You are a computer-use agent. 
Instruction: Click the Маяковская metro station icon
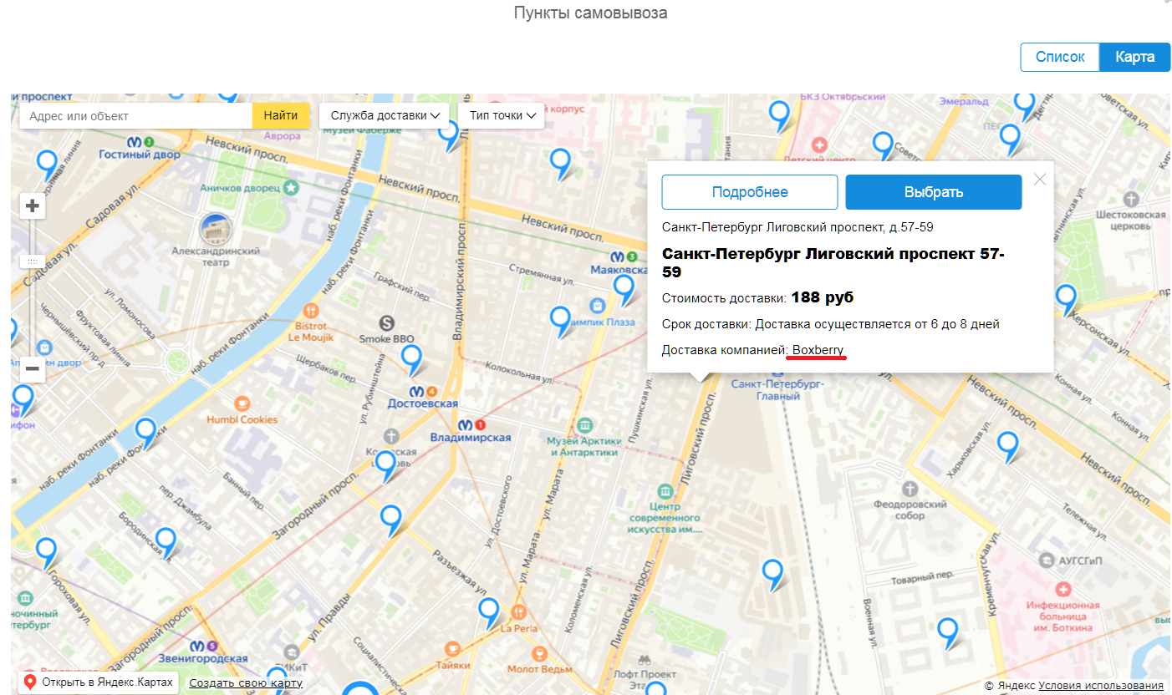[616, 256]
